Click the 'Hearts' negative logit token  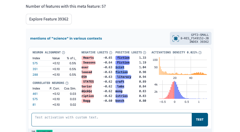click(88, 58)
